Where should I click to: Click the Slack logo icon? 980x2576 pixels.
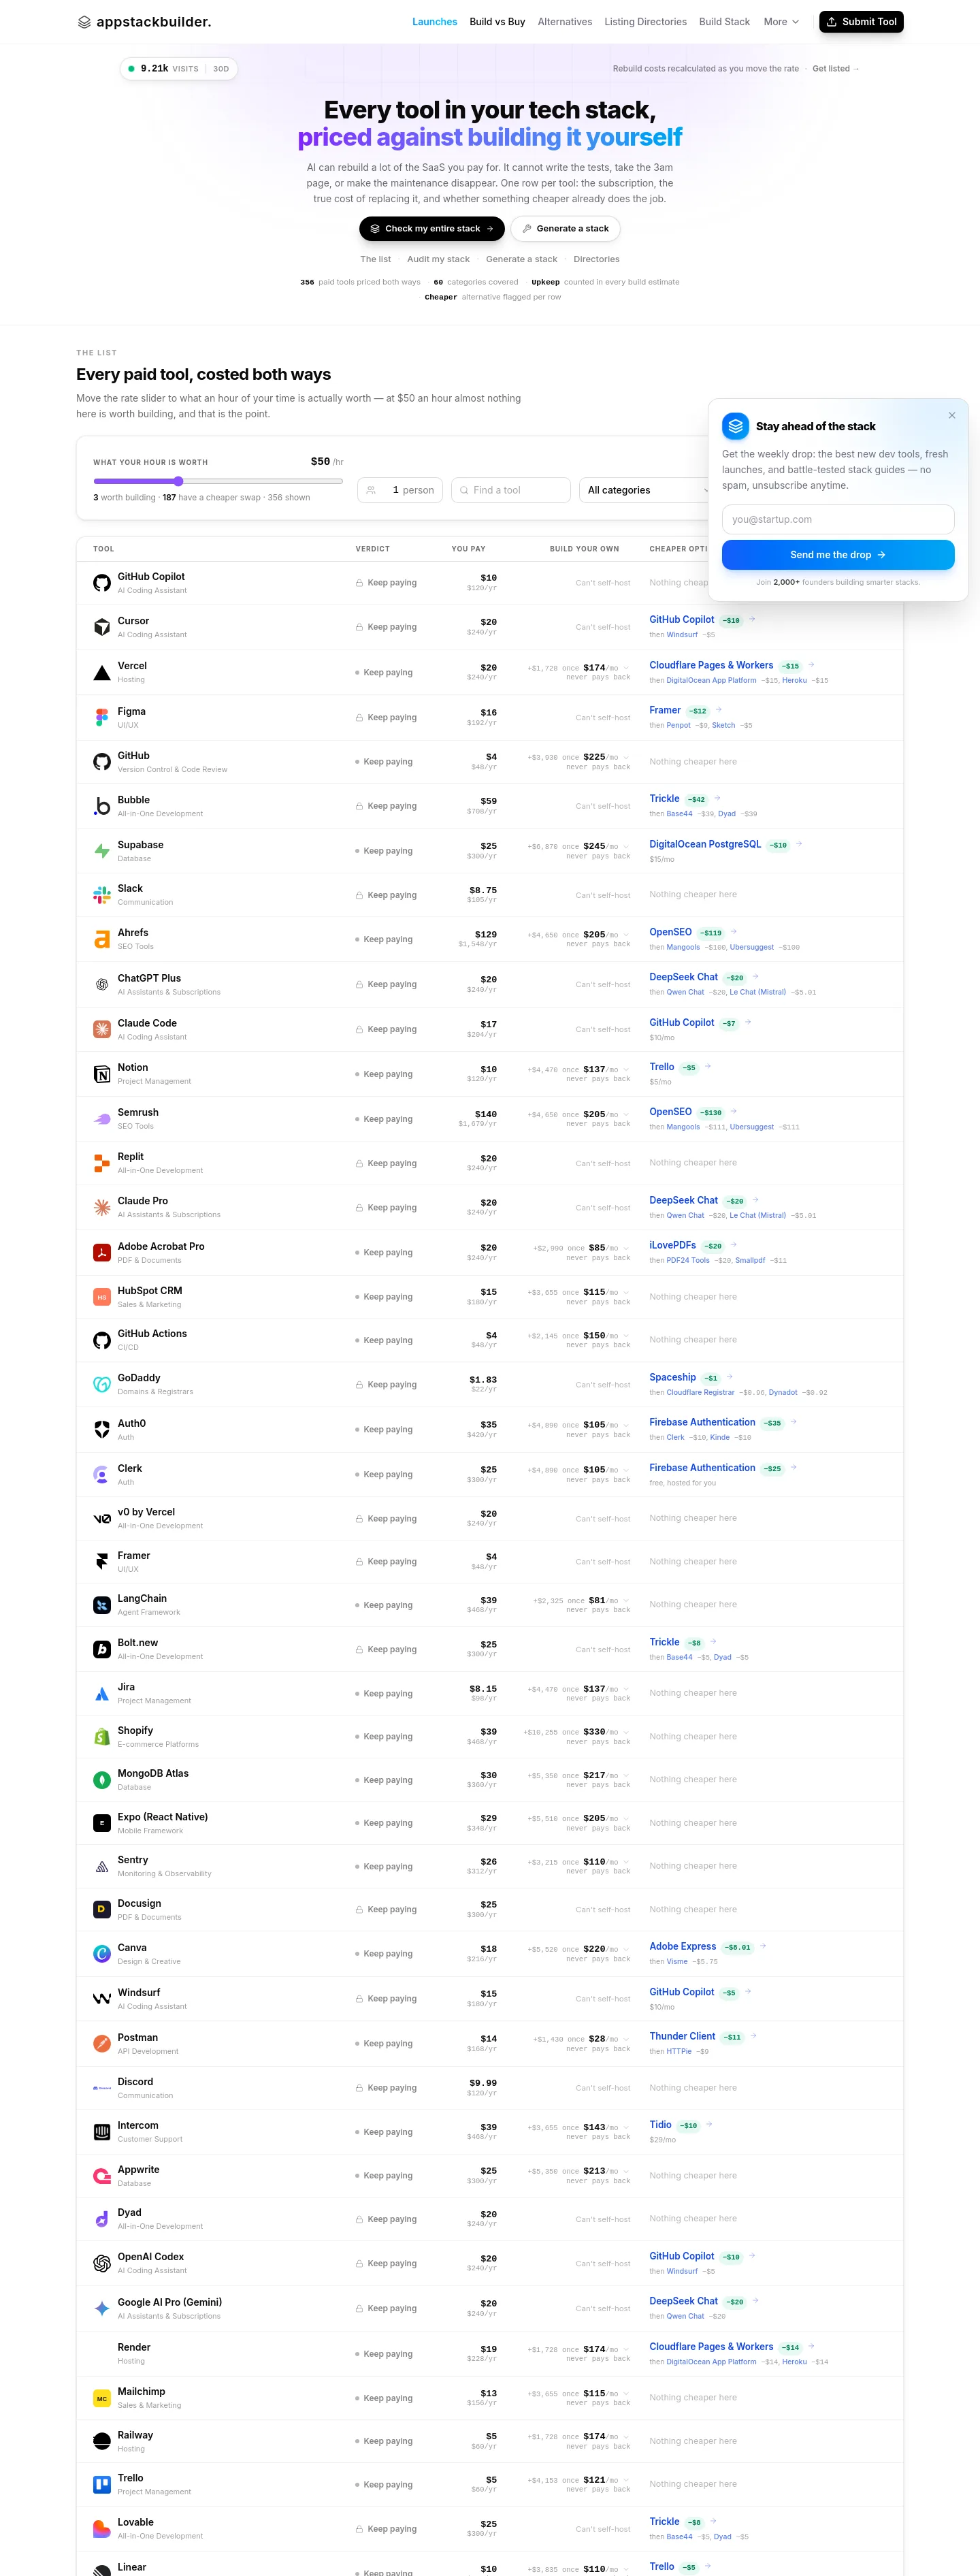coord(102,895)
